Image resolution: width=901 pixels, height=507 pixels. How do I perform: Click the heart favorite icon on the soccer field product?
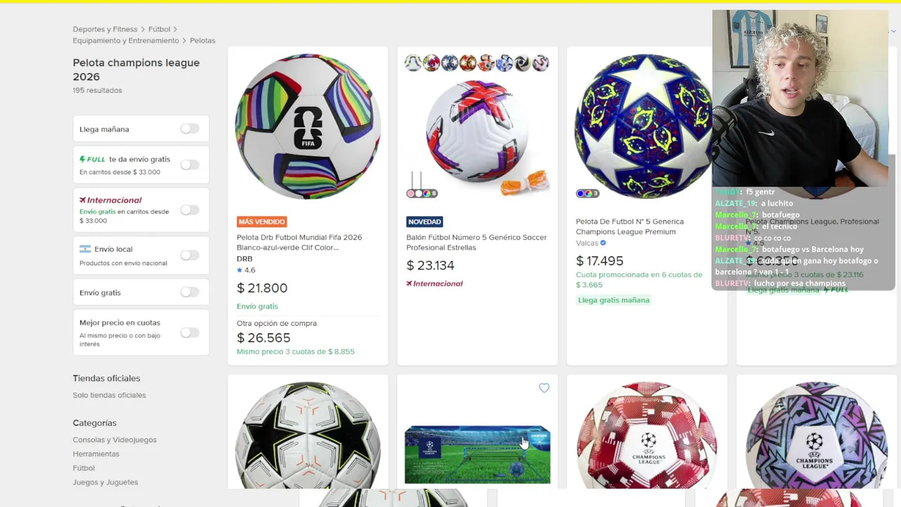544,388
